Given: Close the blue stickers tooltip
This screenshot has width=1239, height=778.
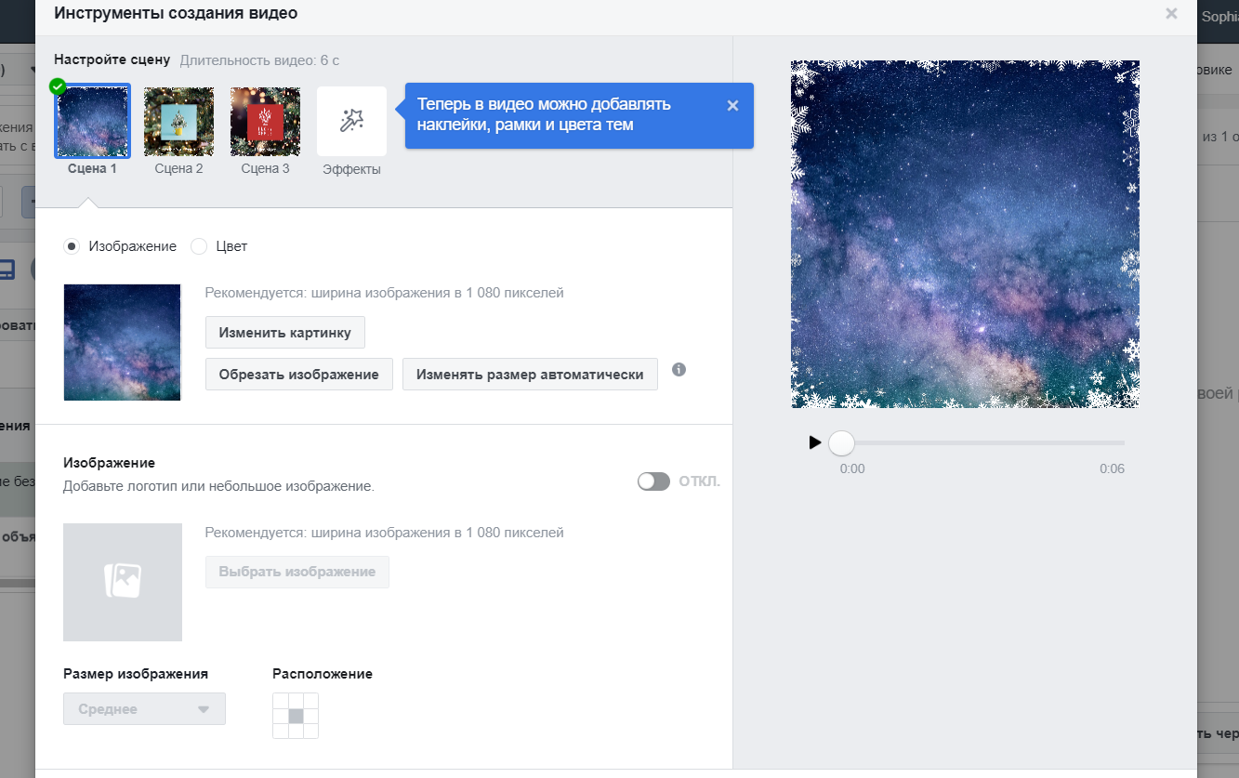Looking at the screenshot, I should (x=732, y=106).
